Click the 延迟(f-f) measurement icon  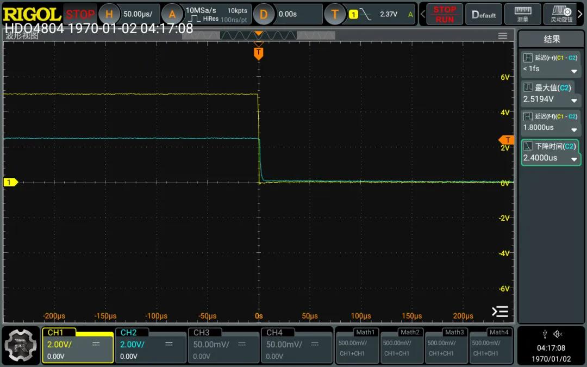(528, 116)
